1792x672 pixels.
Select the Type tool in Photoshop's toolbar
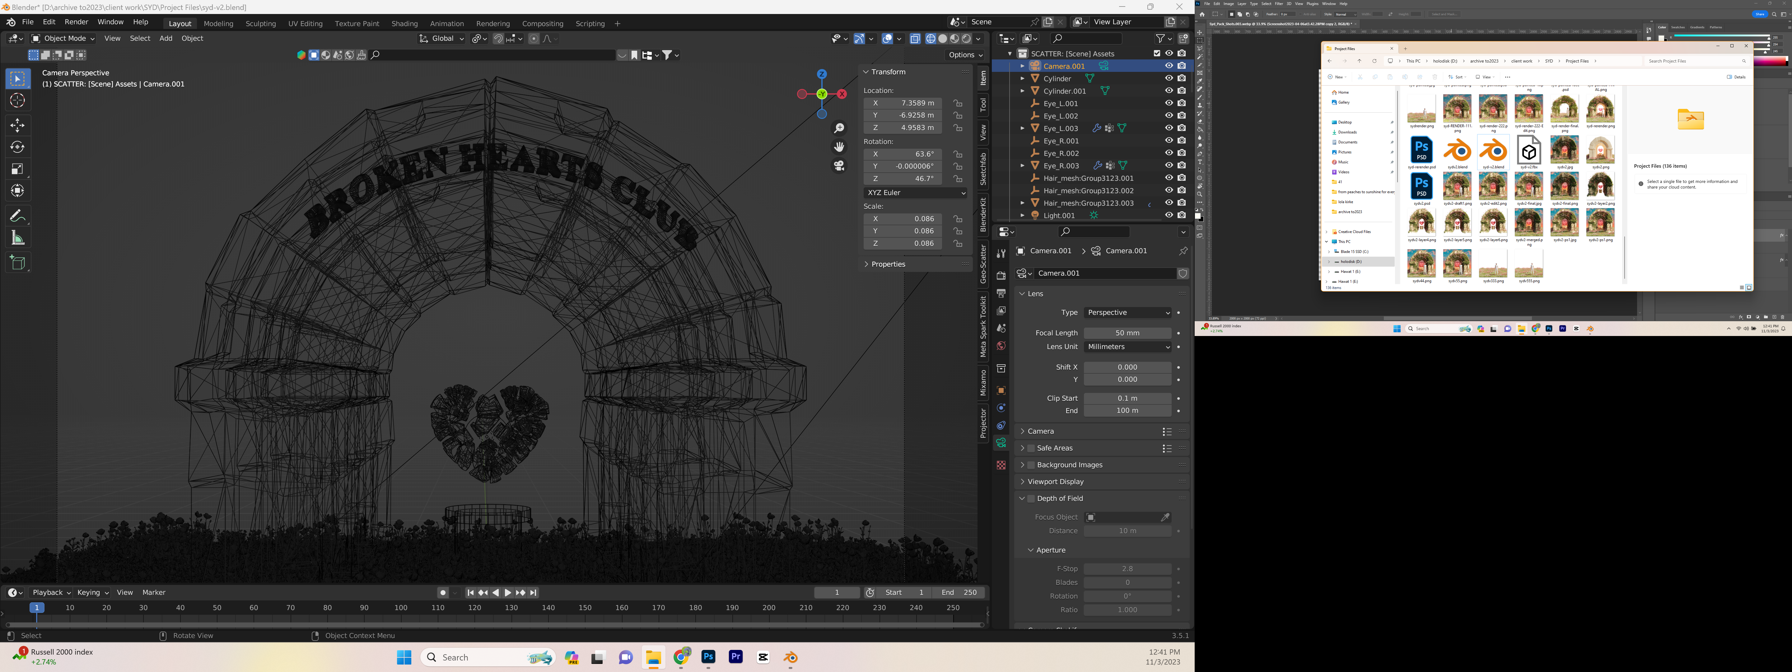click(x=1199, y=162)
